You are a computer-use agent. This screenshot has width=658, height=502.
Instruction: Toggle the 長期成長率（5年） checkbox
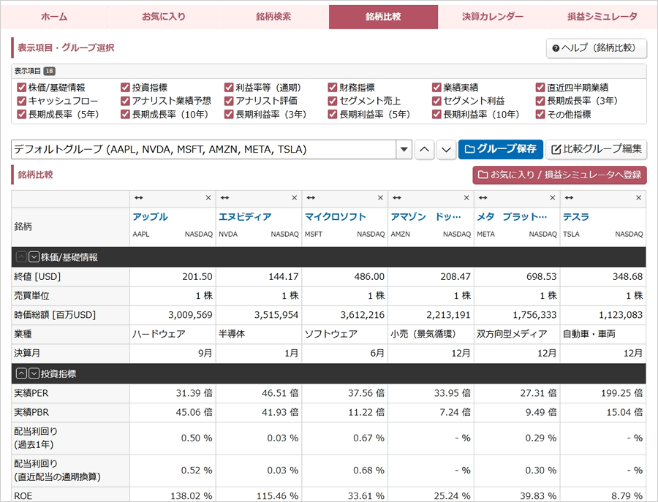[22, 114]
